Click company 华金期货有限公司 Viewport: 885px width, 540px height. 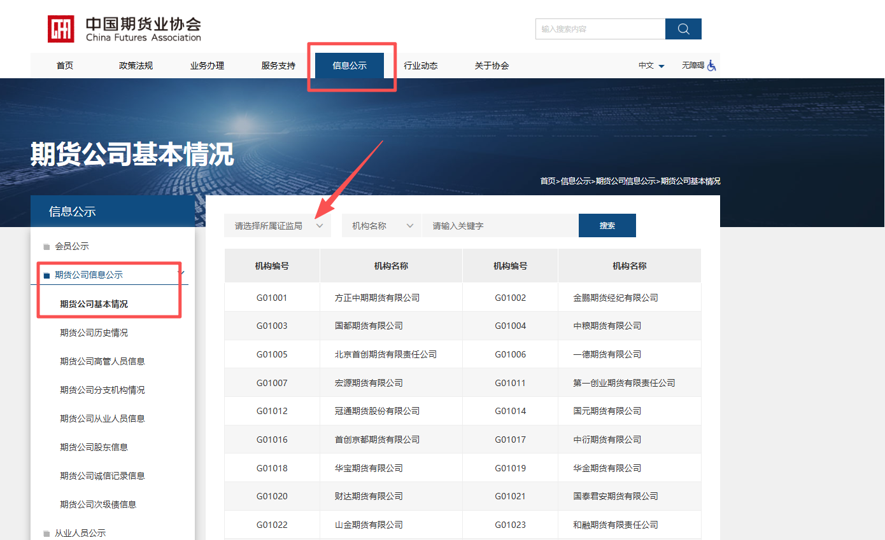607,468
